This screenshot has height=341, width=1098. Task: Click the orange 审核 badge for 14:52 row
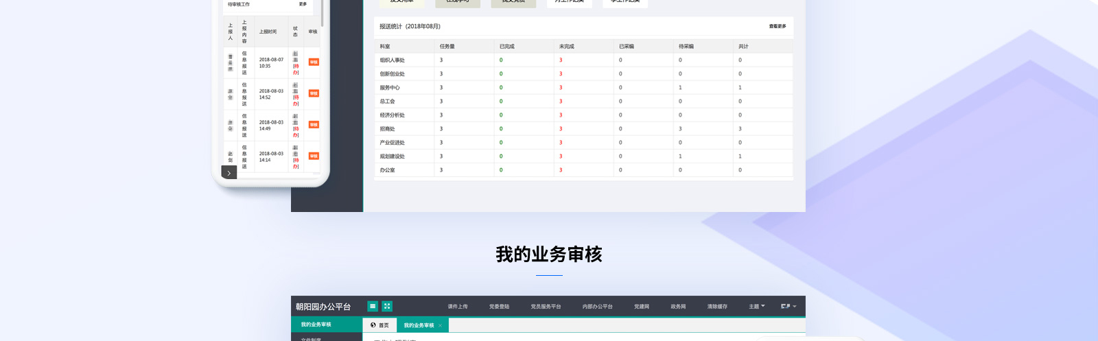click(314, 93)
